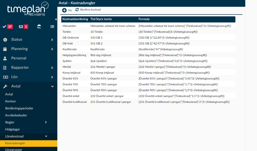The height and width of the screenshot is (151, 257).
Task: Open the envelope messages icon
Action: click(21, 27)
